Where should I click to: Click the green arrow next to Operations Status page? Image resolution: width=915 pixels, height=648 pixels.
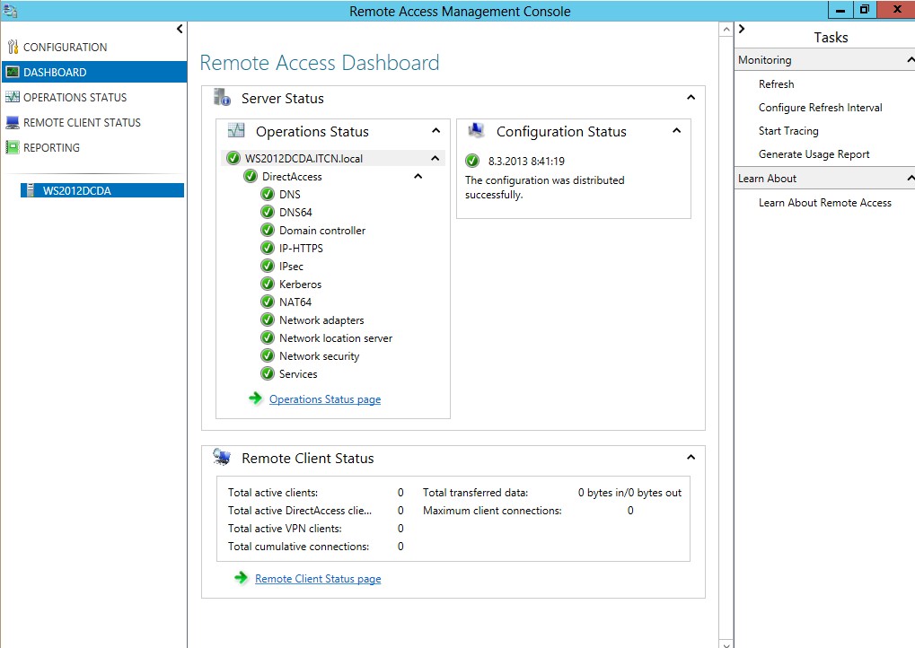[256, 398]
